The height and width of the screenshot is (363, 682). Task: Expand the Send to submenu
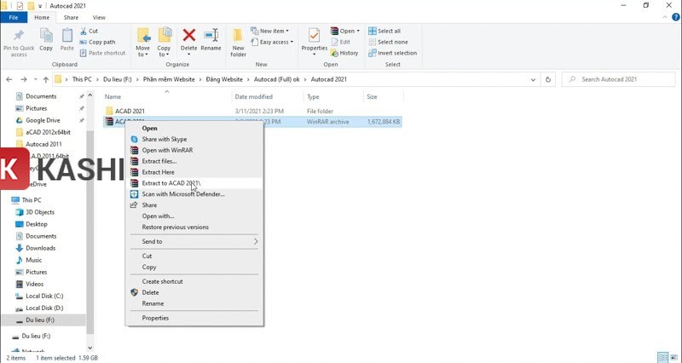(194, 241)
